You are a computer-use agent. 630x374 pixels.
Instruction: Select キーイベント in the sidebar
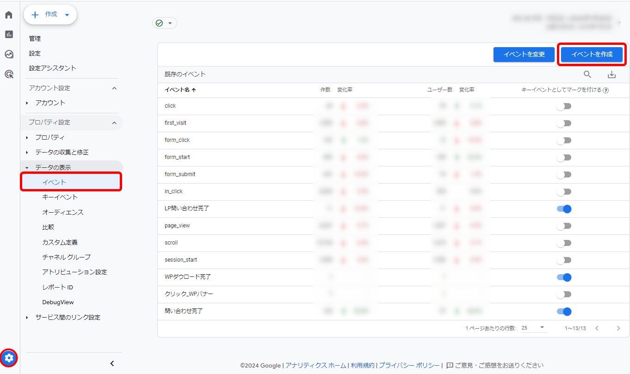click(x=60, y=197)
